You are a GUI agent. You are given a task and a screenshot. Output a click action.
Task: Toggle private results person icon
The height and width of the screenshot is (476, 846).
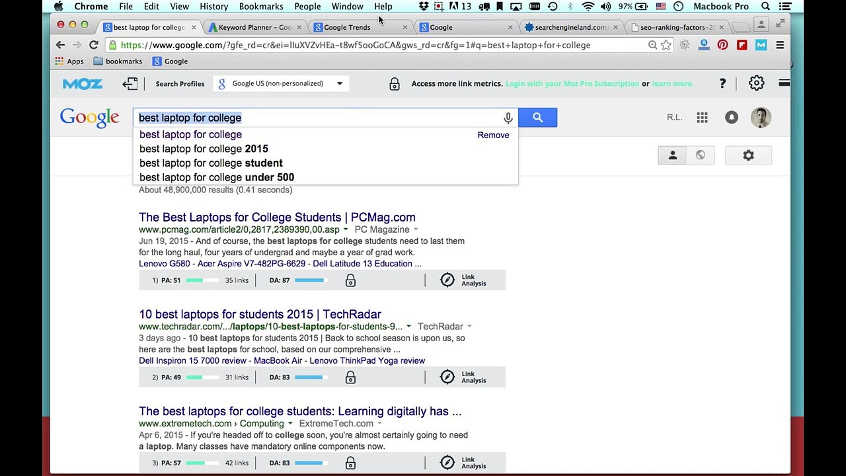point(672,155)
